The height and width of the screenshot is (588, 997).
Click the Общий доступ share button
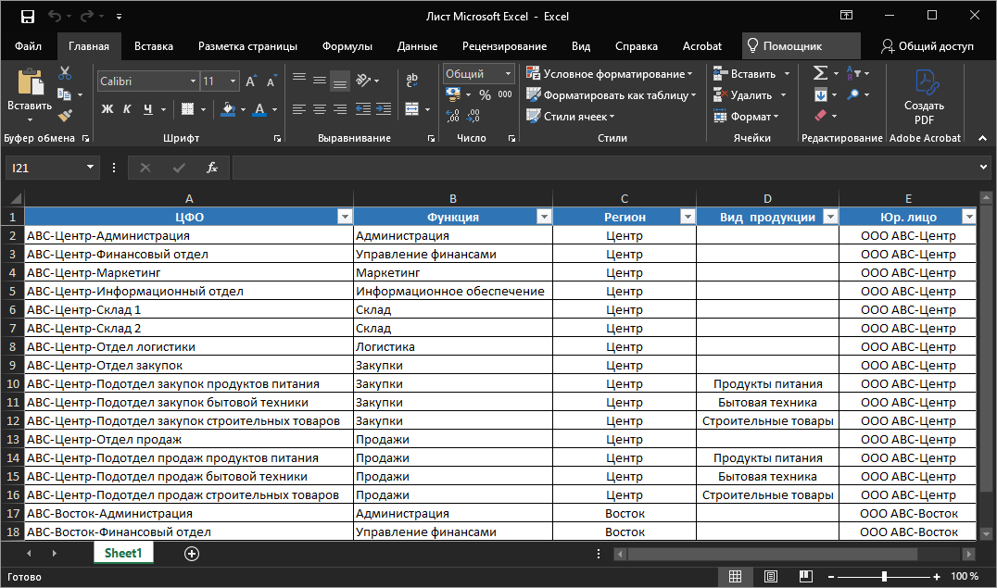(x=928, y=46)
